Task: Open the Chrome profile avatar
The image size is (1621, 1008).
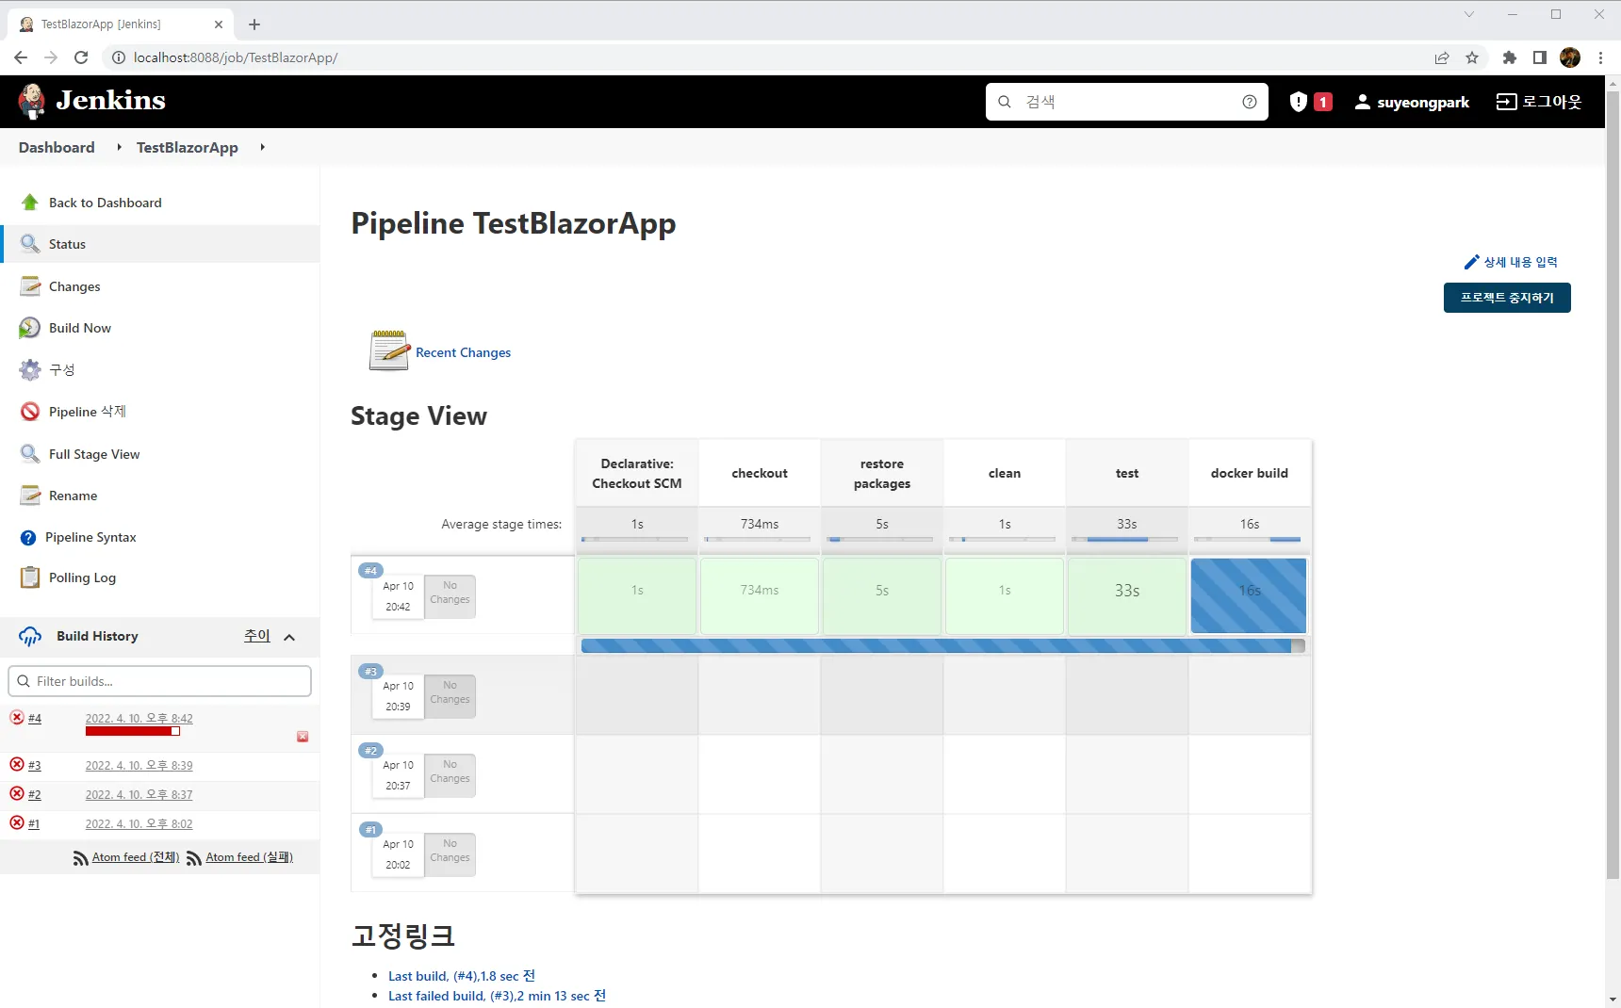Action: click(x=1570, y=57)
